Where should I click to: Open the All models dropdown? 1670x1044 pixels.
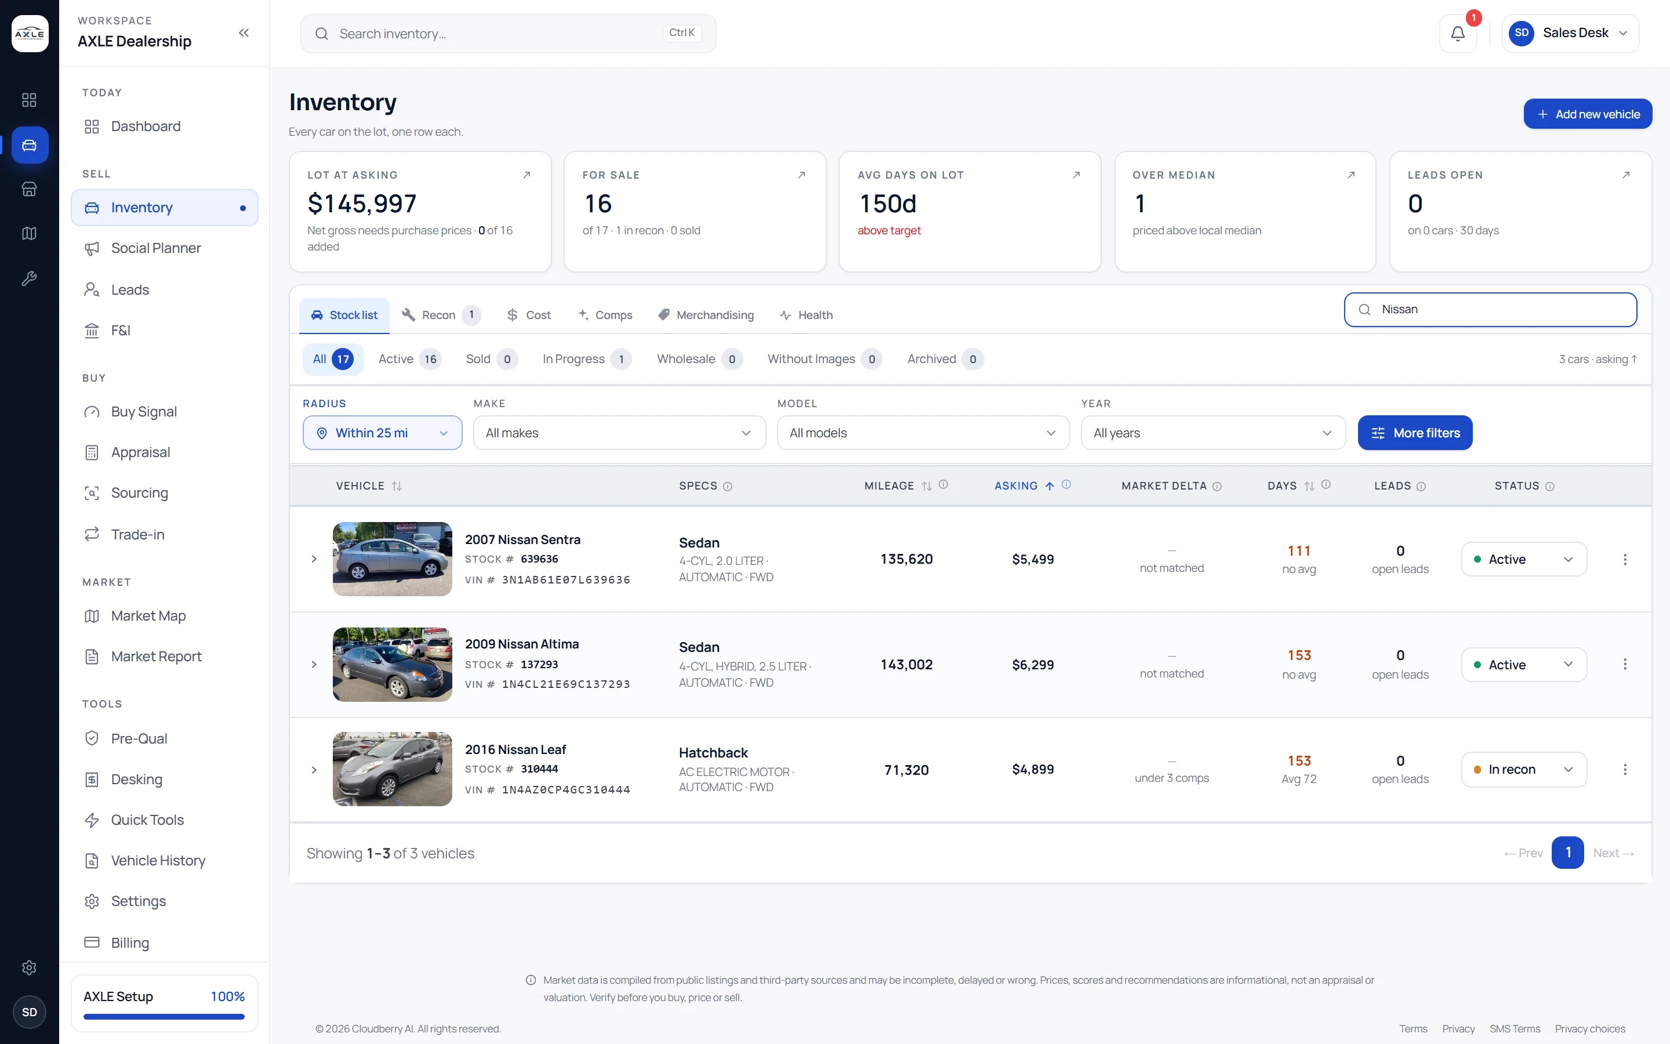(923, 433)
